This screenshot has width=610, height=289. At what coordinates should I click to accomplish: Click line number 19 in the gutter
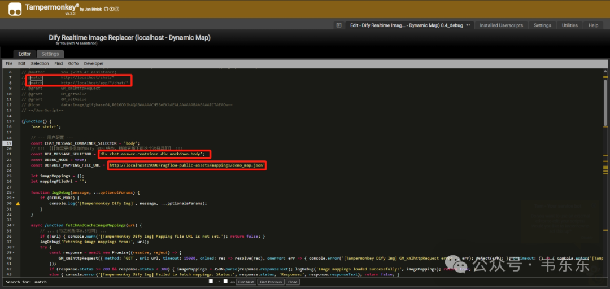click(x=10, y=143)
